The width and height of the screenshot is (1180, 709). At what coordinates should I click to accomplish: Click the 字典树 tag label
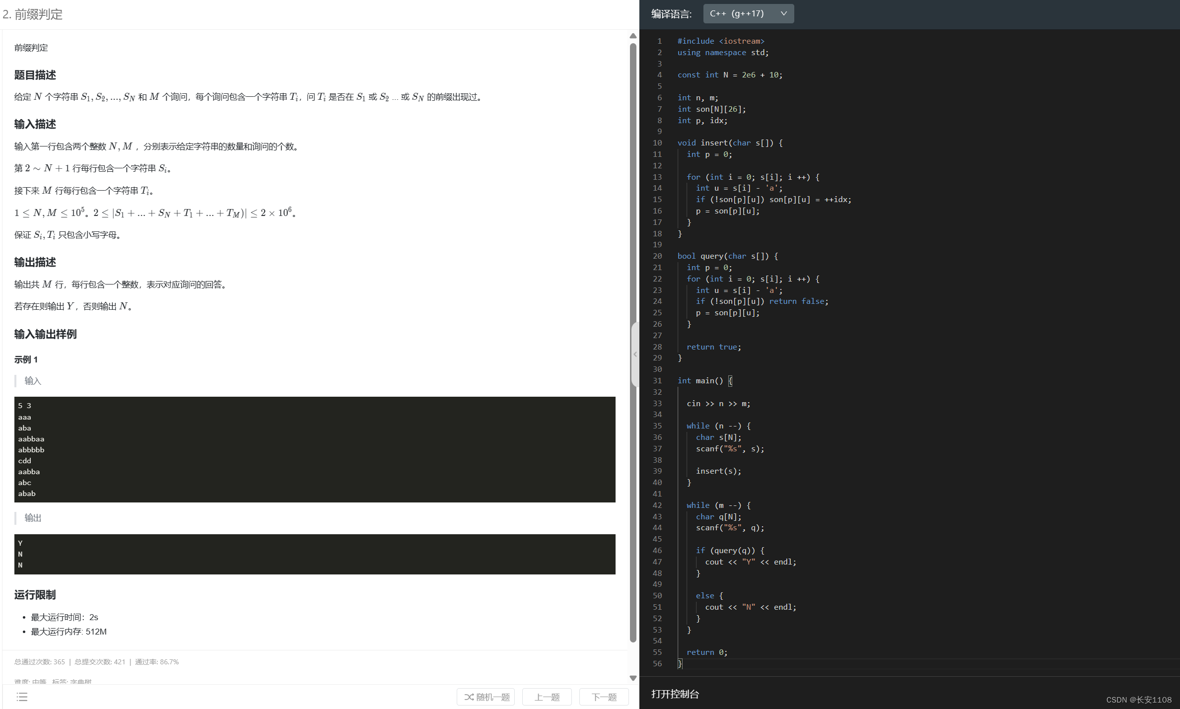(80, 682)
